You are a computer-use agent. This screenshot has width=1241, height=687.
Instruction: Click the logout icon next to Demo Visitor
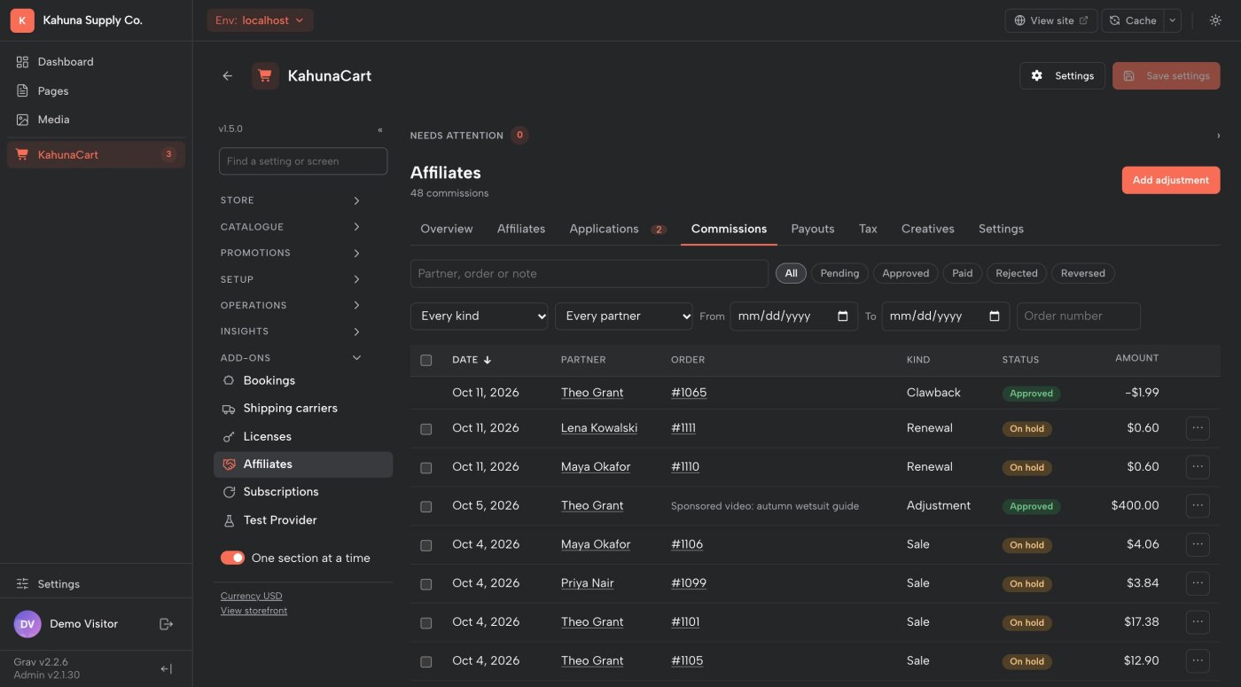[166, 624]
